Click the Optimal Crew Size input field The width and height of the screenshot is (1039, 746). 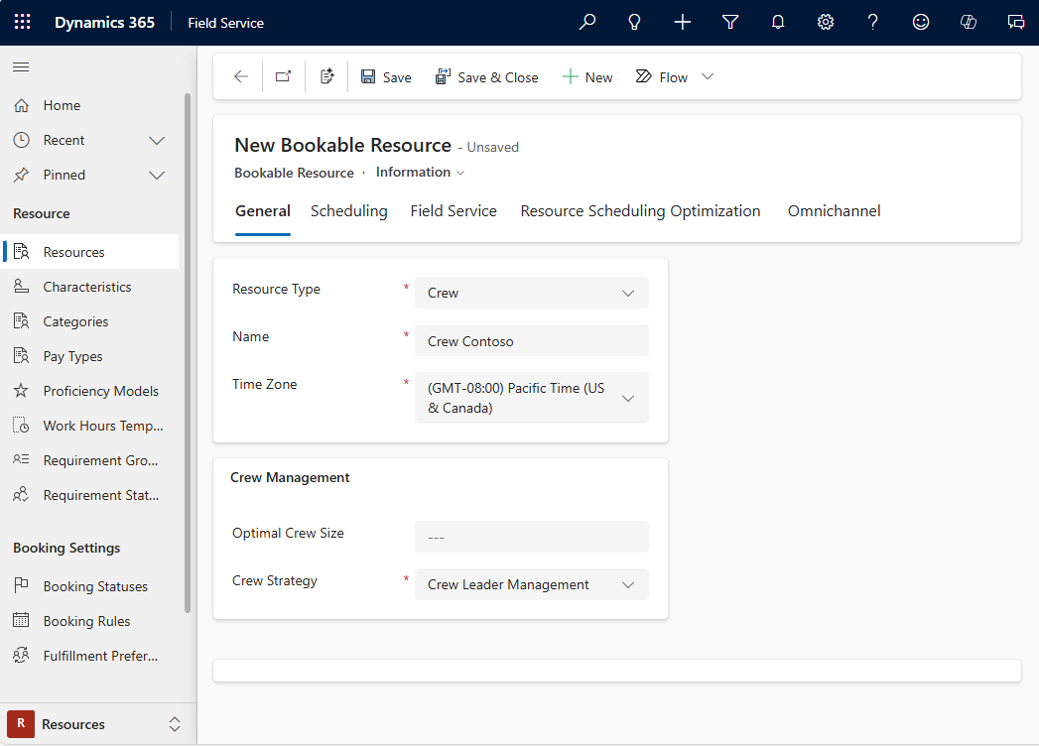(531, 537)
